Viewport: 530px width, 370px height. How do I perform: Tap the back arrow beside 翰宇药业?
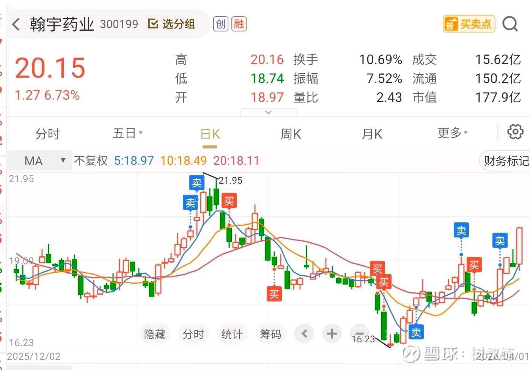point(16,25)
